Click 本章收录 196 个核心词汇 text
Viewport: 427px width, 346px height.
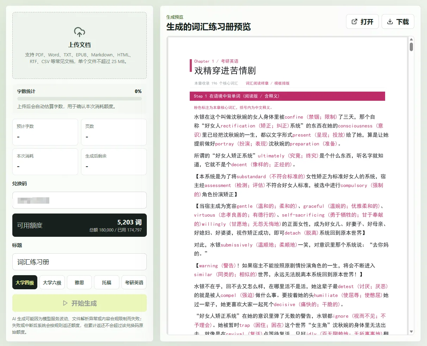click(216, 83)
